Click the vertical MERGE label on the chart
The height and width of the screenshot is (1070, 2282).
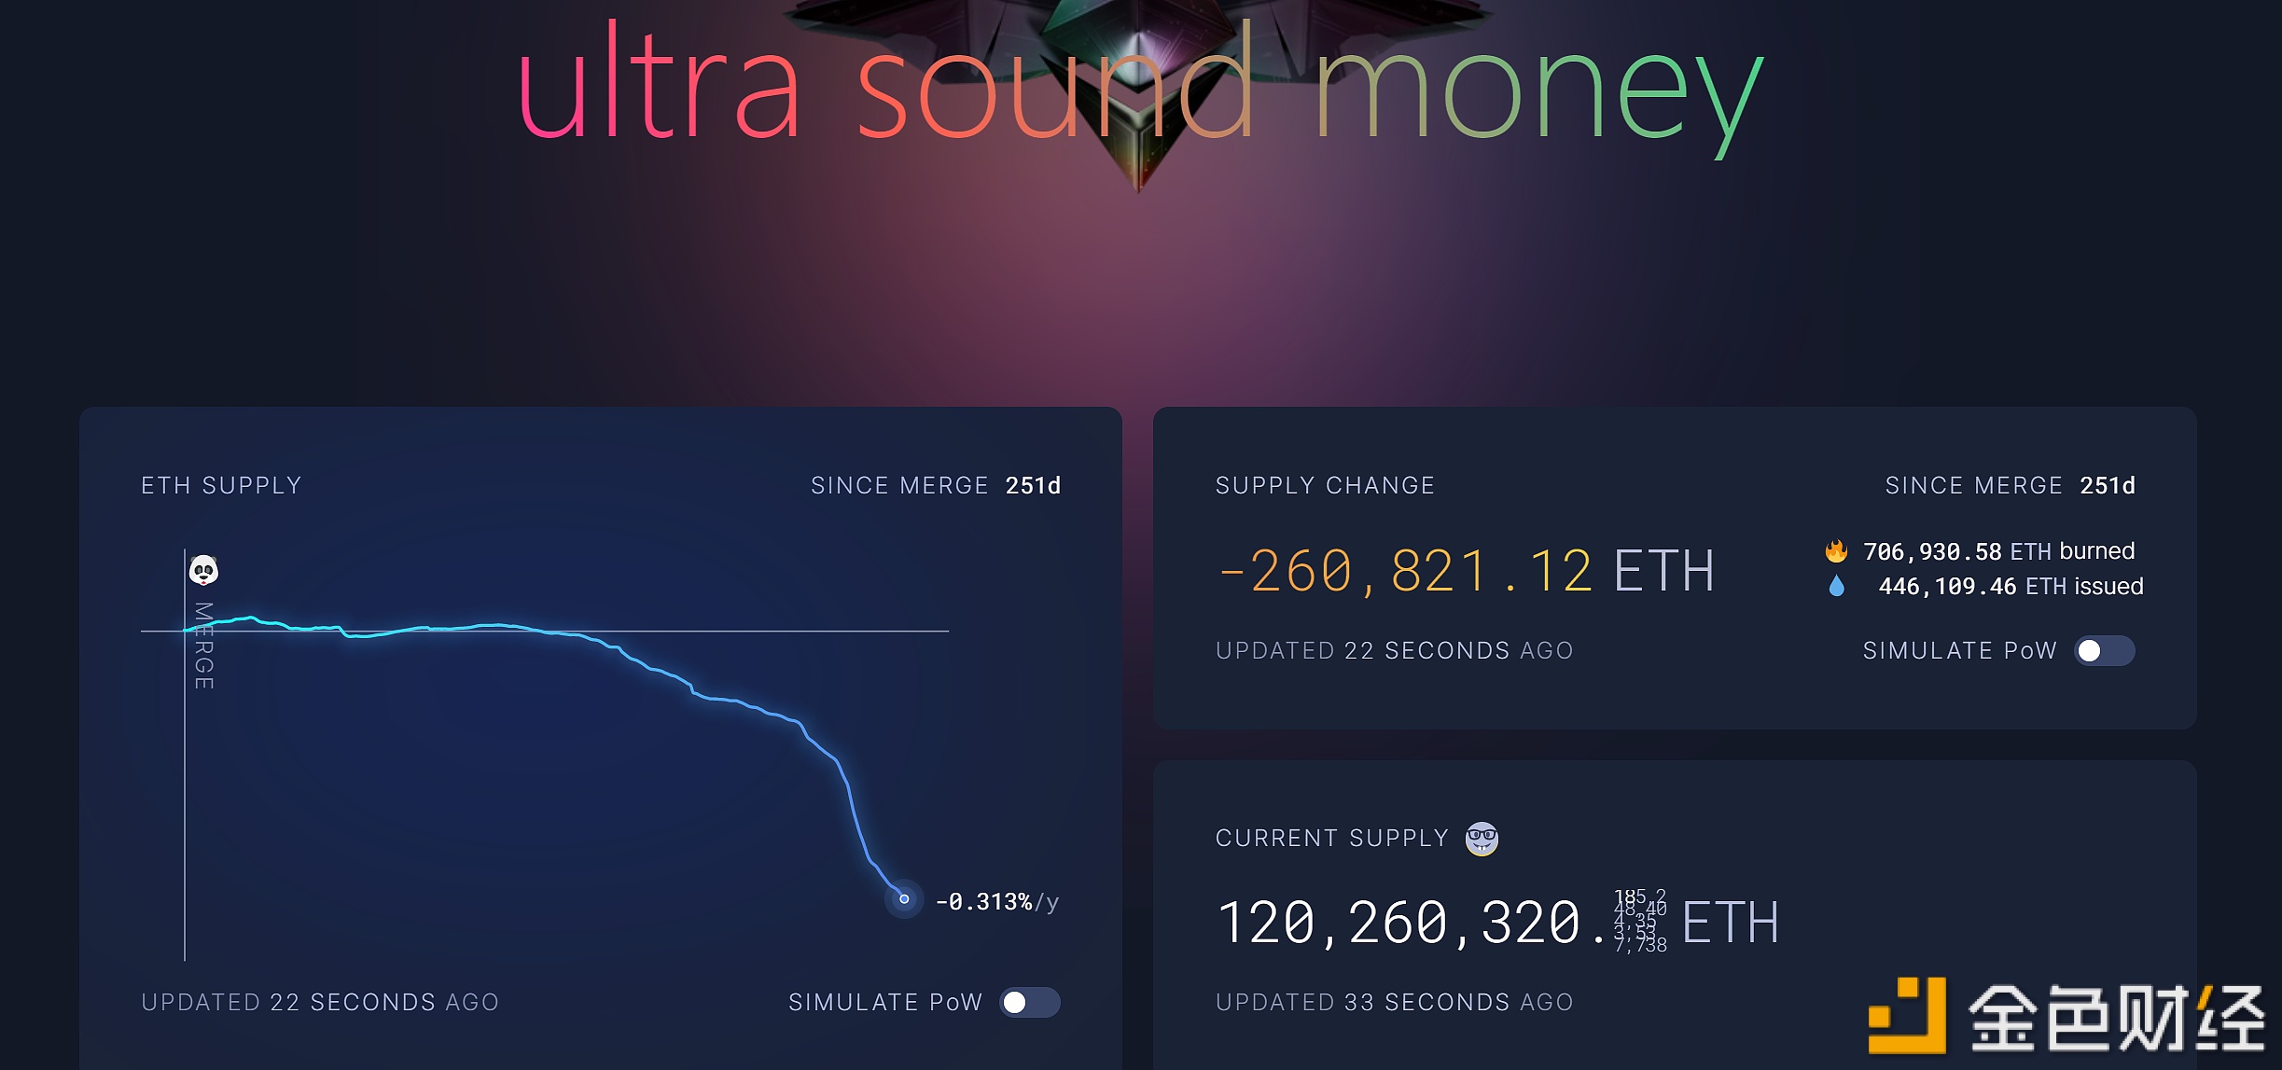[x=203, y=646]
